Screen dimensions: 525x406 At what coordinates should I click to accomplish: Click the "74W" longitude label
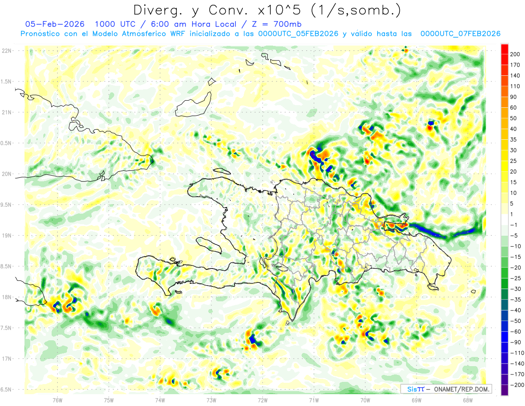click(x=160, y=400)
